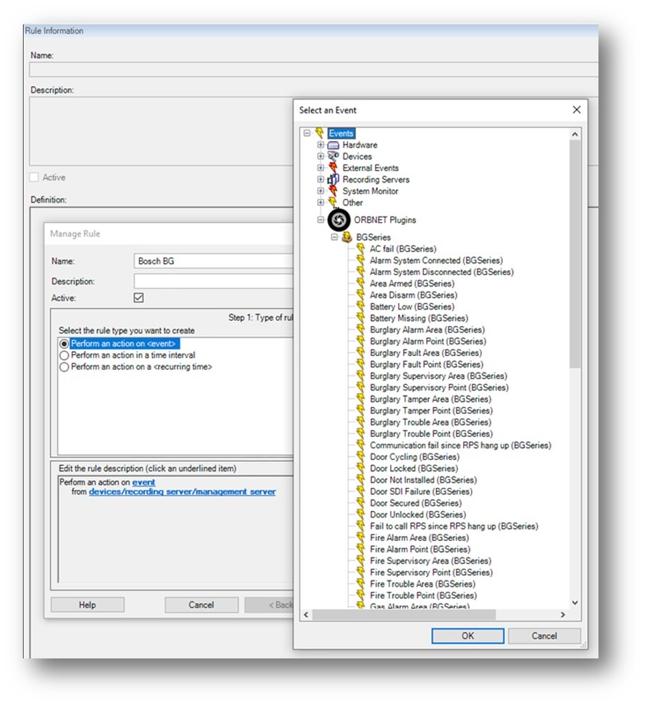Click the Door SDI Failure event icon

[360, 491]
